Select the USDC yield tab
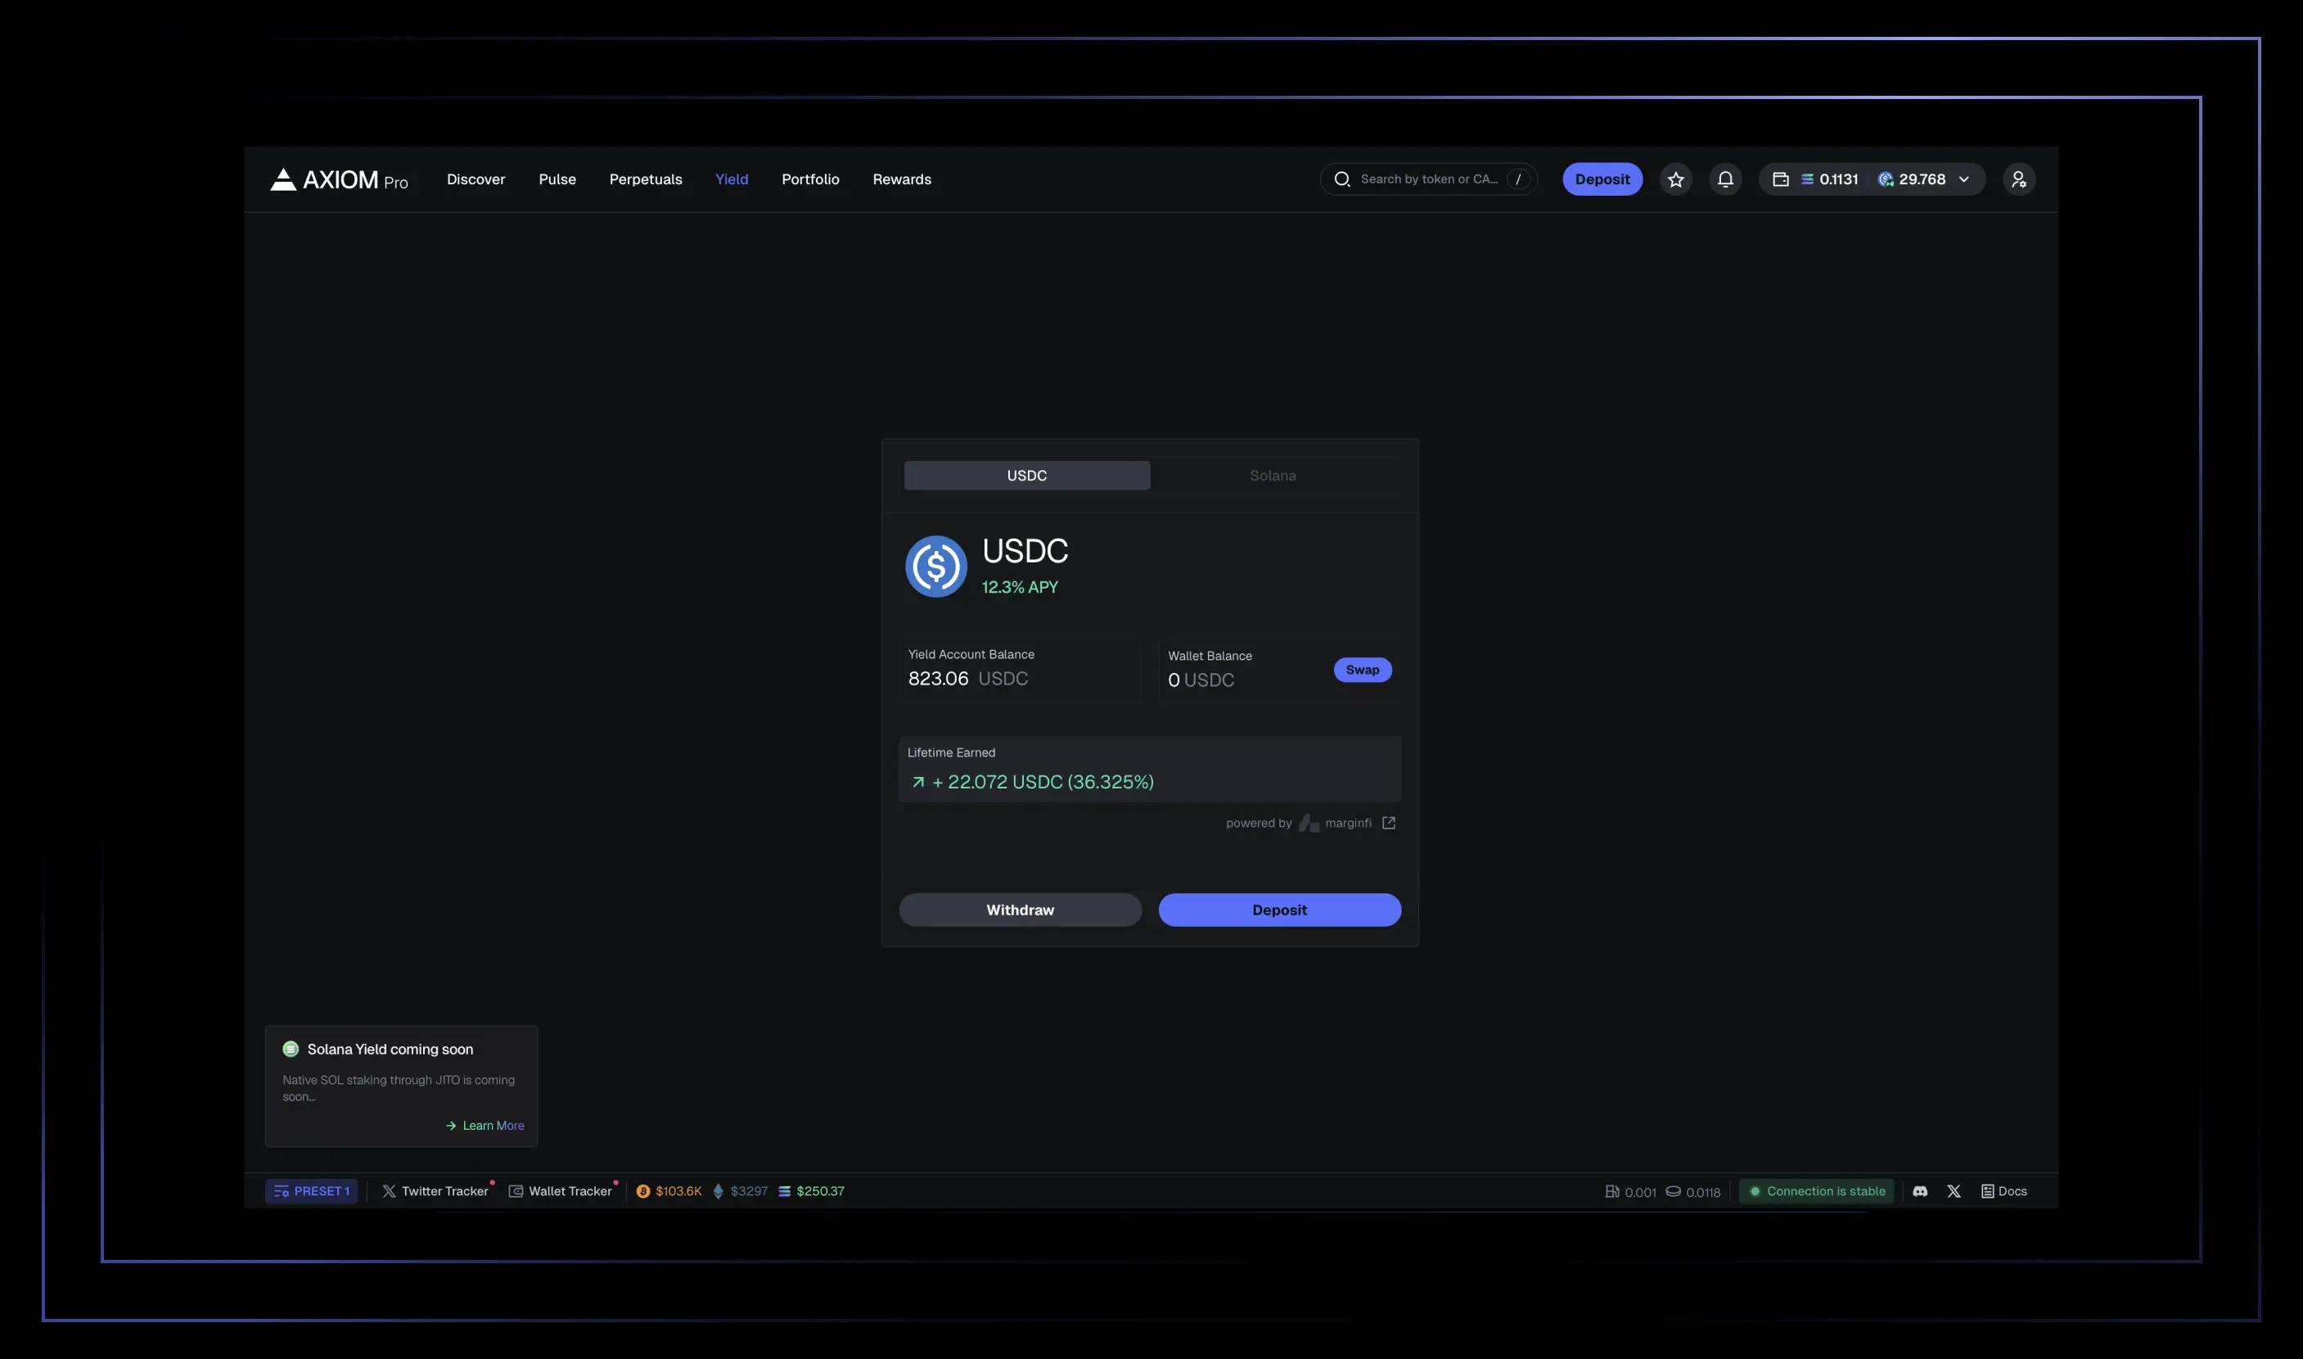This screenshot has width=2303, height=1359. pyautogui.click(x=1027, y=474)
